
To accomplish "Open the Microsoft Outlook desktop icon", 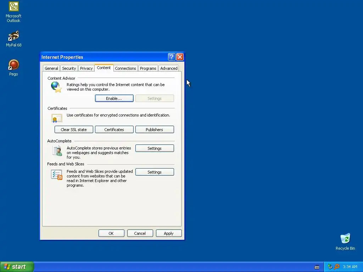I will click(x=13, y=12).
